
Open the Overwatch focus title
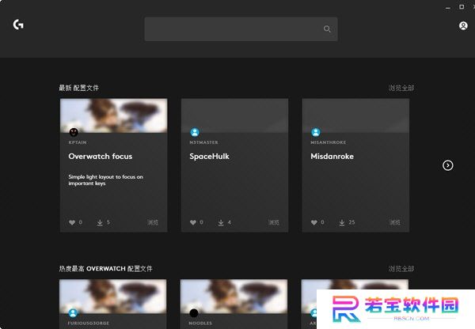101,156
